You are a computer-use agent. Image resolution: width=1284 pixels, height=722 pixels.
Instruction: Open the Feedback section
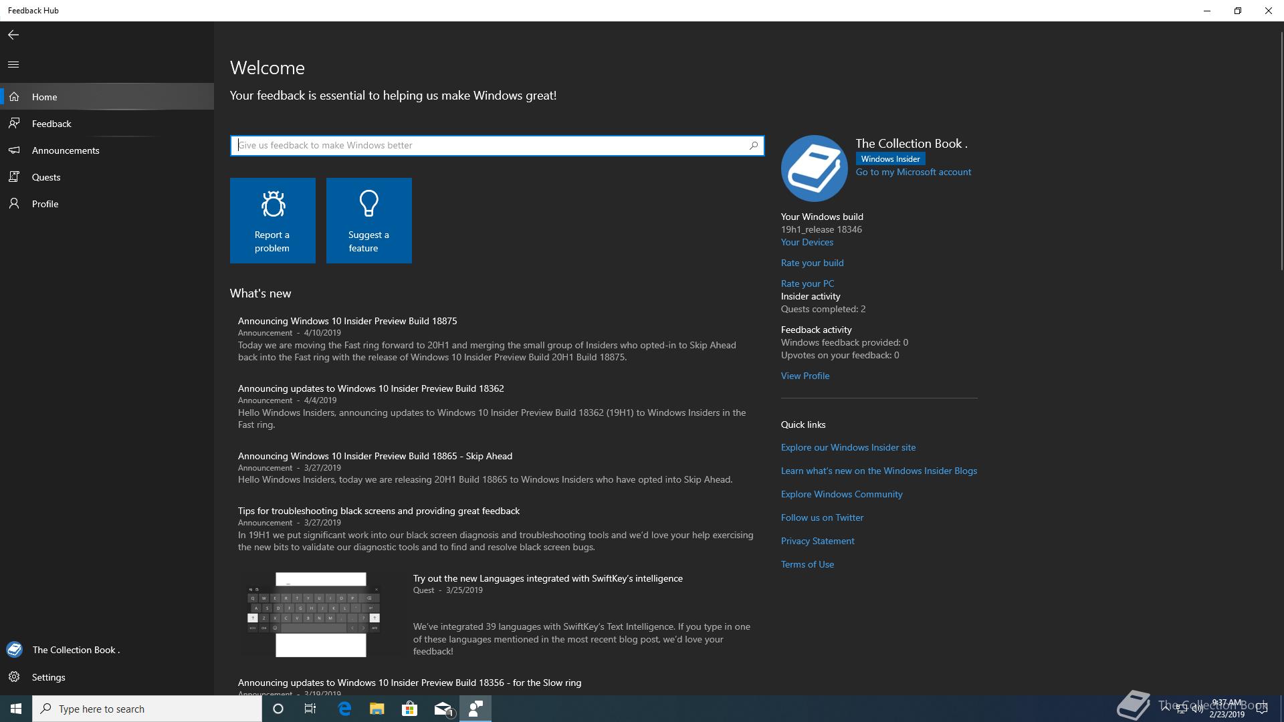click(x=107, y=124)
